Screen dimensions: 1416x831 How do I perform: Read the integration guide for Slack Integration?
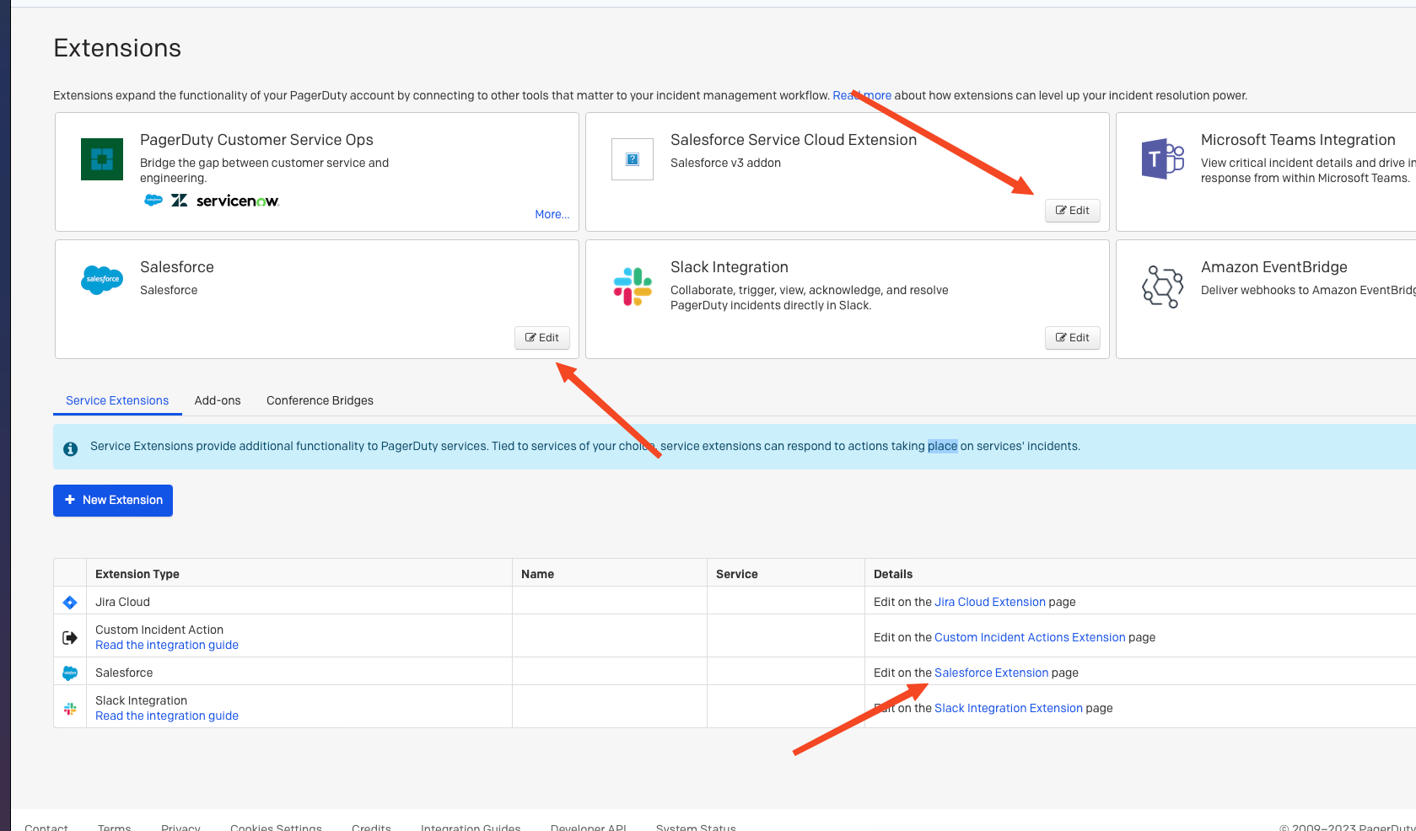click(x=167, y=716)
